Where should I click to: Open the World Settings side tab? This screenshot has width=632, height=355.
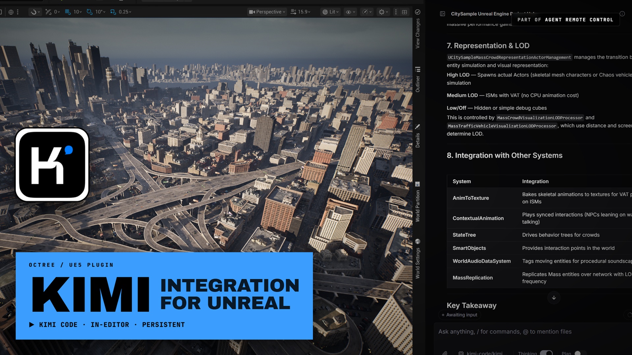coord(418,263)
